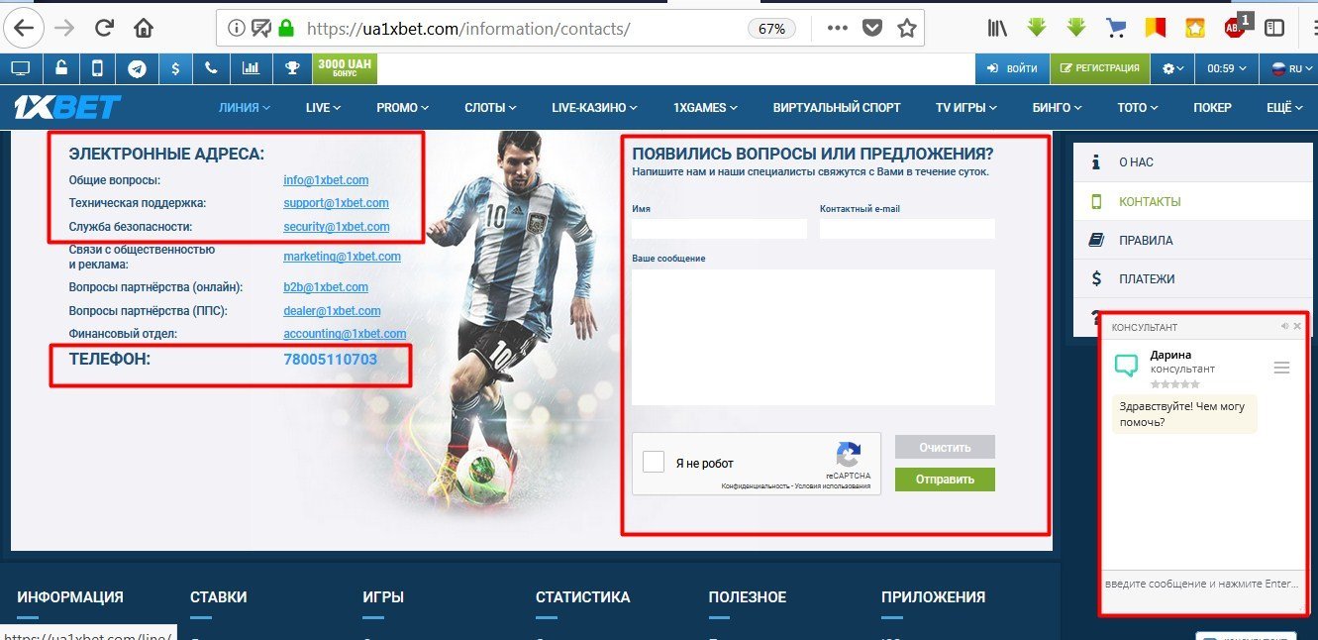Click the open padlock icon in the 1xBet bar
1318x640 pixels.
coord(60,68)
